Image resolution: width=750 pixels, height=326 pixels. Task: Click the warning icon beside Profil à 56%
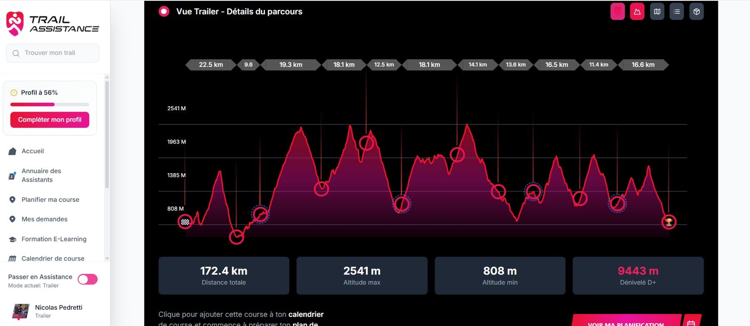pyautogui.click(x=14, y=93)
